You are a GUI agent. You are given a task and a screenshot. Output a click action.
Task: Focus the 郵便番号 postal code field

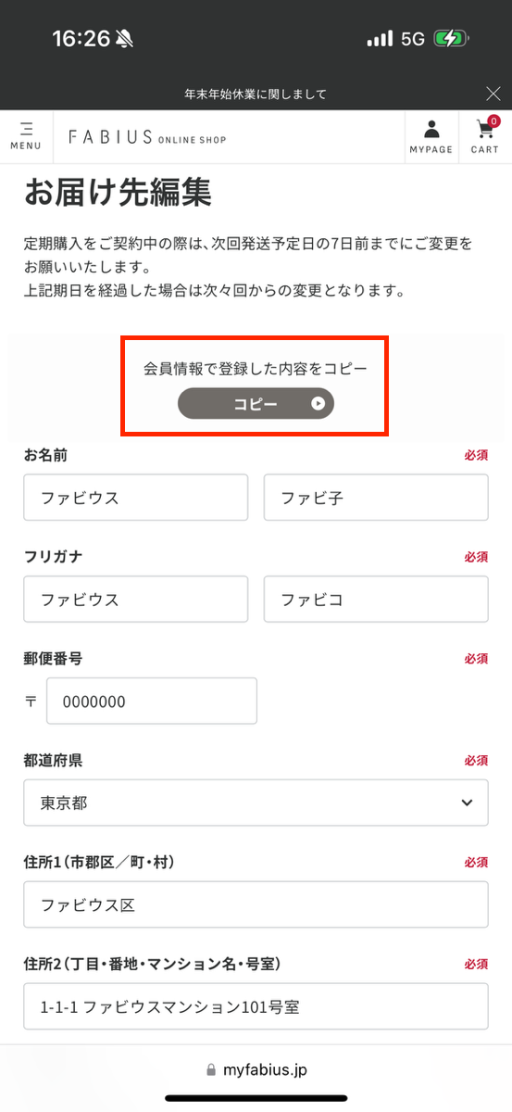(x=152, y=701)
